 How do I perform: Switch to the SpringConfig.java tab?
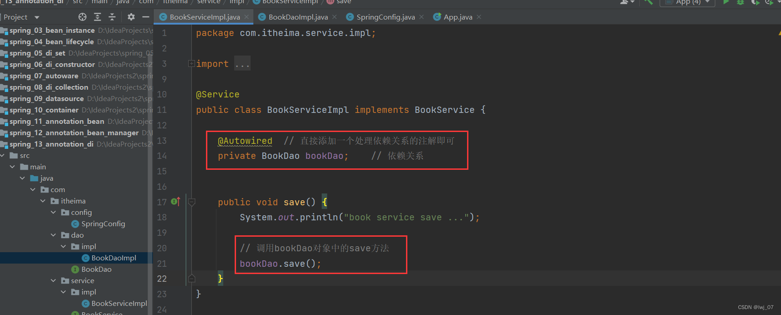[385, 17]
